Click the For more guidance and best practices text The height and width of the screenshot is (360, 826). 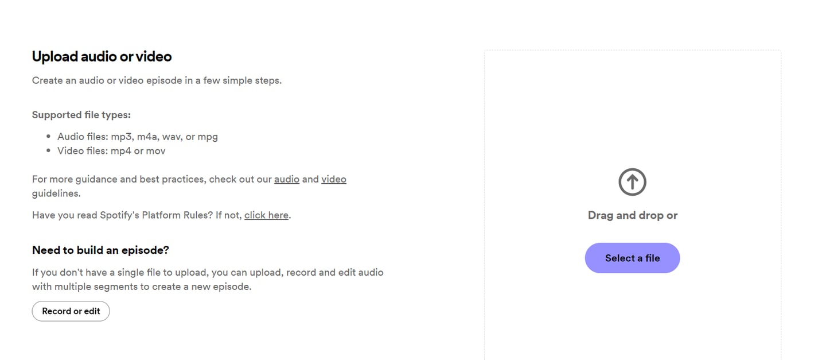click(152, 179)
